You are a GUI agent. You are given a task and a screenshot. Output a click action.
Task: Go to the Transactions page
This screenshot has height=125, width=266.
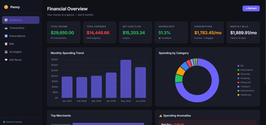tap(21, 28)
